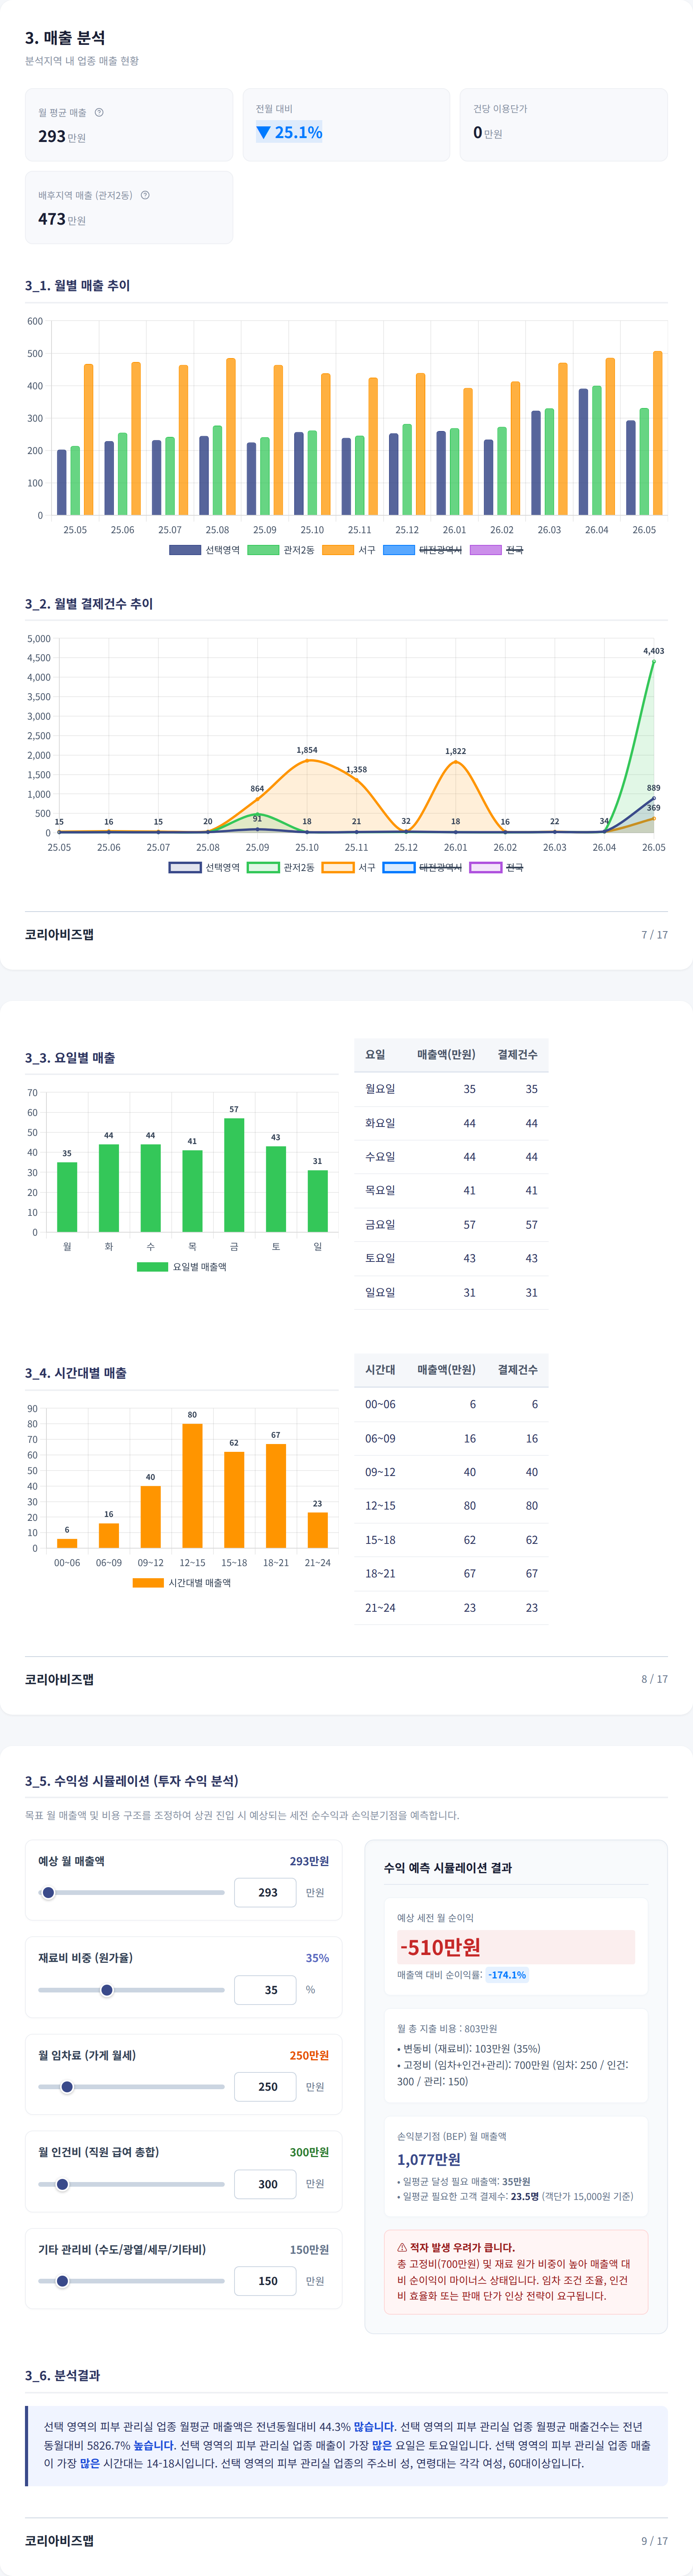Viewport: 693px width, 2576px height.
Task: Click the 금요일 row label
Action: pos(380,1224)
